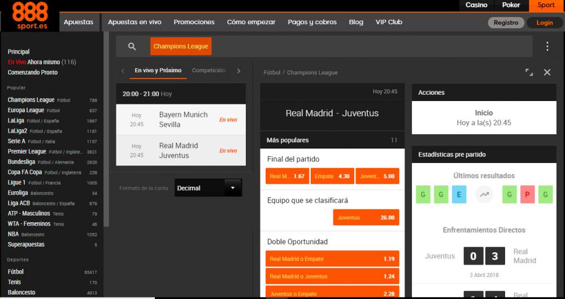This screenshot has width=565, height=299.
Task: Select the En vivo y Próximo tab
Action: tap(158, 71)
